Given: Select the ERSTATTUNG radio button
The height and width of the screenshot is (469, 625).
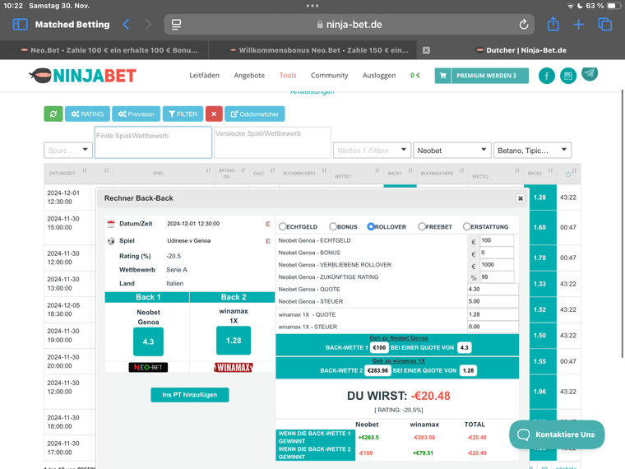Looking at the screenshot, I should tap(466, 226).
